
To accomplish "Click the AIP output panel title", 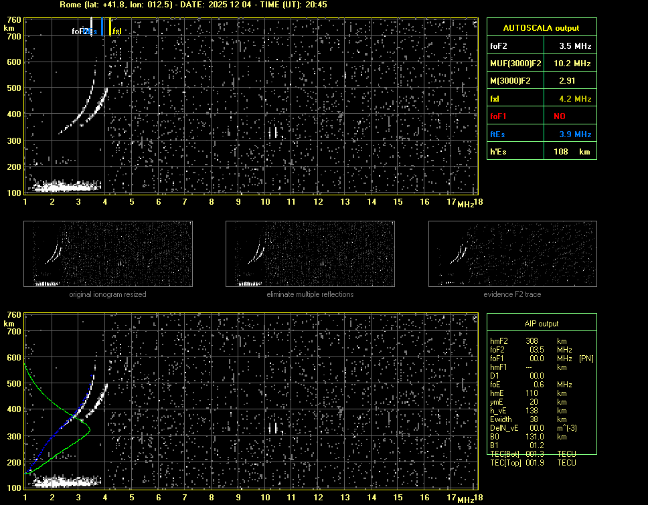I will [x=541, y=324].
